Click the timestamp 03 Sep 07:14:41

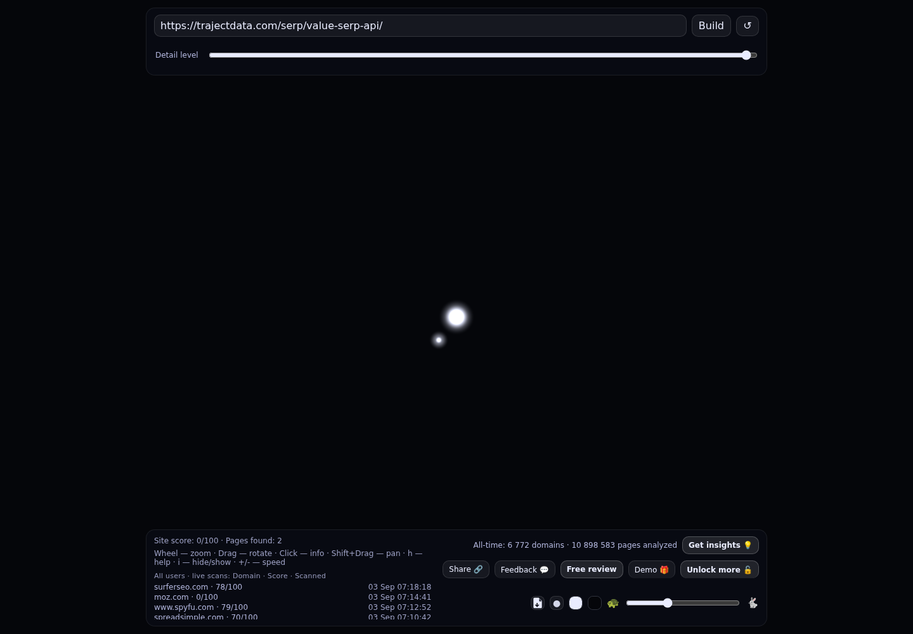[x=399, y=597]
